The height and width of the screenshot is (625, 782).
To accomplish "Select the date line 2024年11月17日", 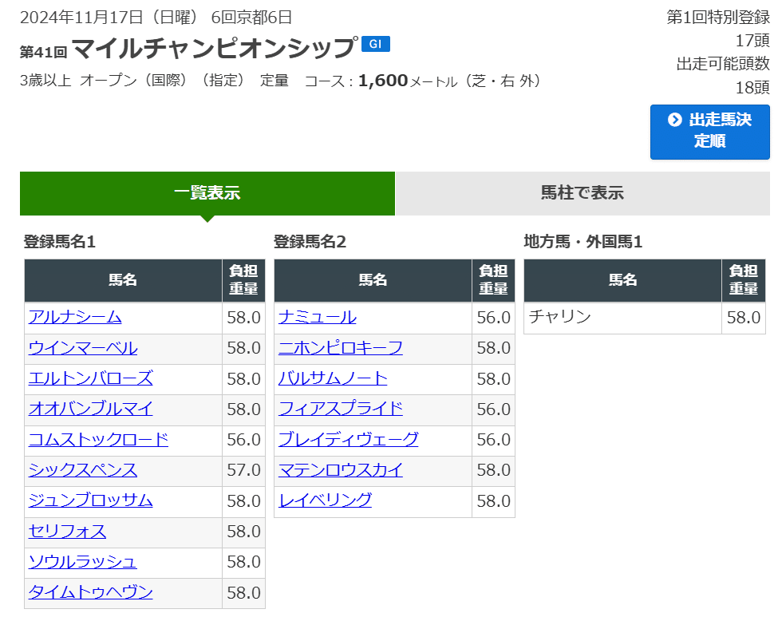I will tap(81, 18).
